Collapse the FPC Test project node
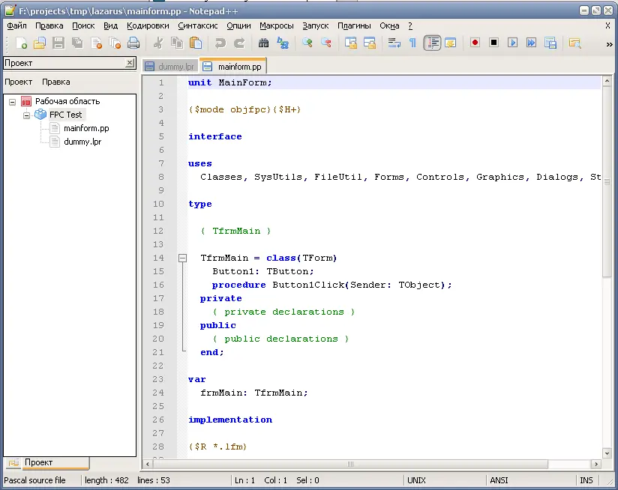The image size is (618, 490). [x=26, y=115]
